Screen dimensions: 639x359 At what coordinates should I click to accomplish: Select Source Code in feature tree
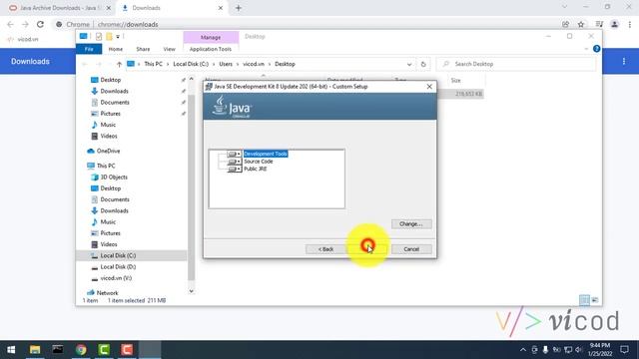coord(259,162)
